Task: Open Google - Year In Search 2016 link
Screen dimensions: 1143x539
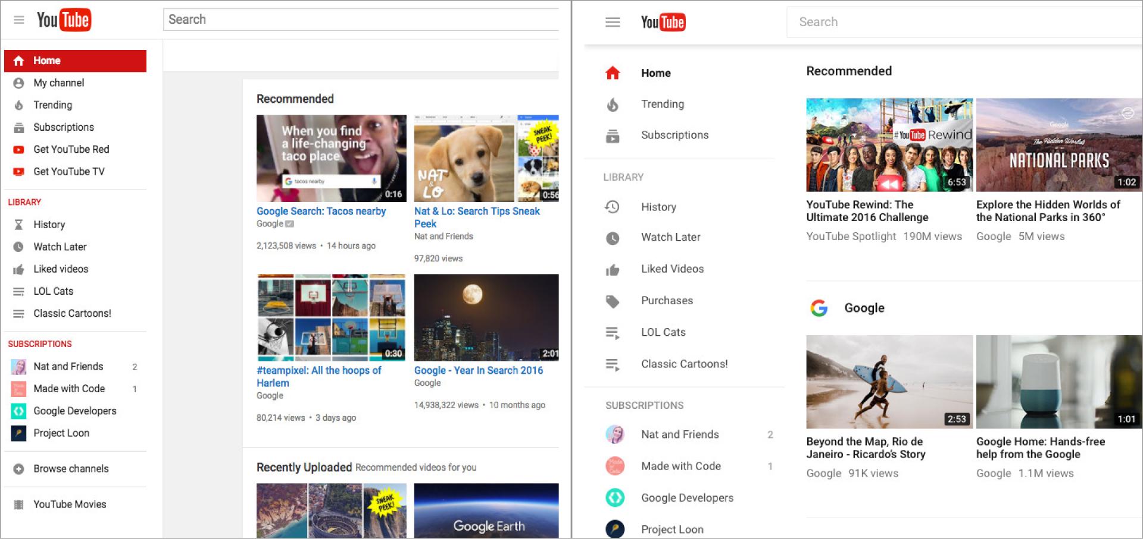Action: point(478,371)
